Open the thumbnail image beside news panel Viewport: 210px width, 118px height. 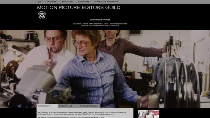coord(149,114)
